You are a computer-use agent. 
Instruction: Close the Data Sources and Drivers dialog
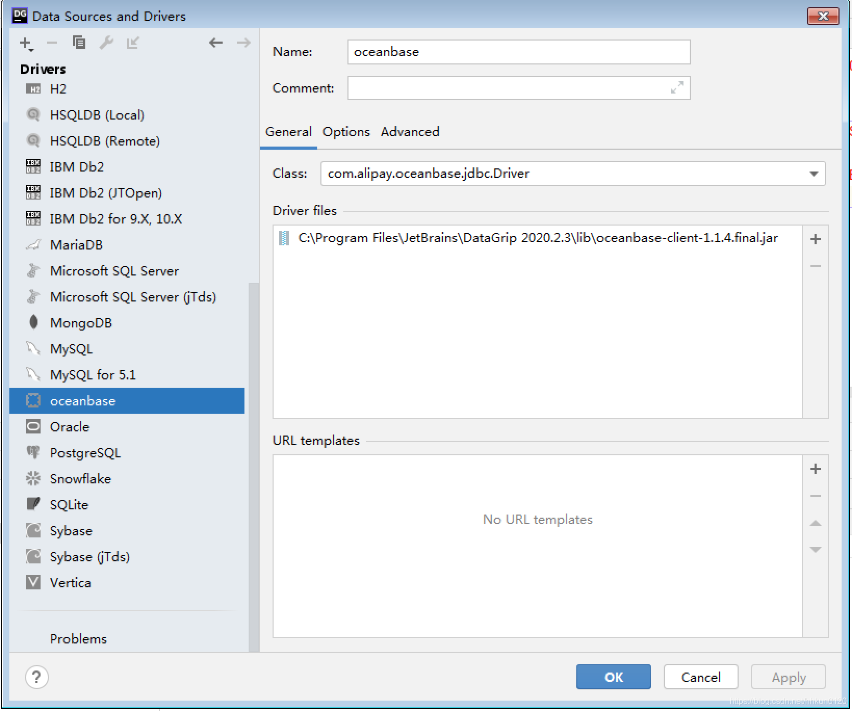823,16
